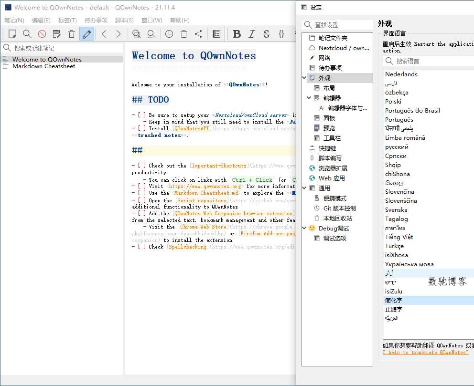Click the find-in-note magnifier toolbar icon
The width and height of the screenshot is (474, 386).
point(27,34)
